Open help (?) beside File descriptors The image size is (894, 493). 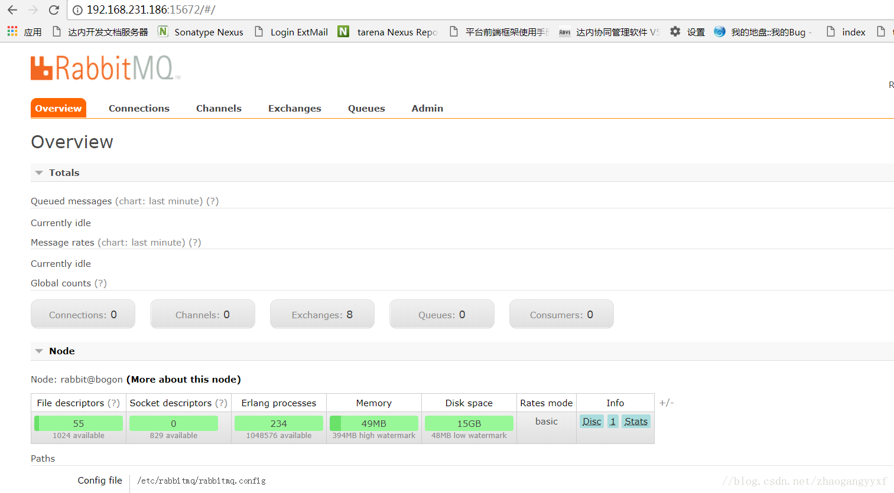[x=113, y=403]
